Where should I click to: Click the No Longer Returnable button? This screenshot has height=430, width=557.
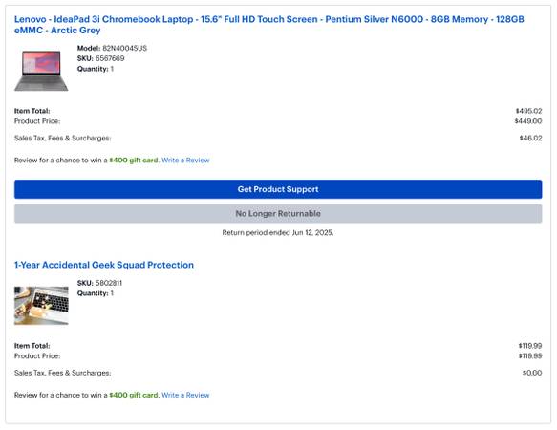coord(278,214)
